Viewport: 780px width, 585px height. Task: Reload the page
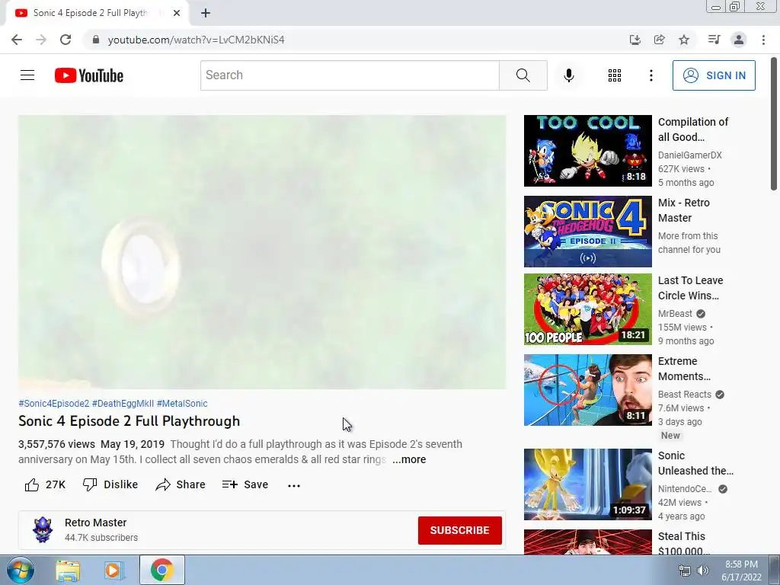click(x=66, y=40)
